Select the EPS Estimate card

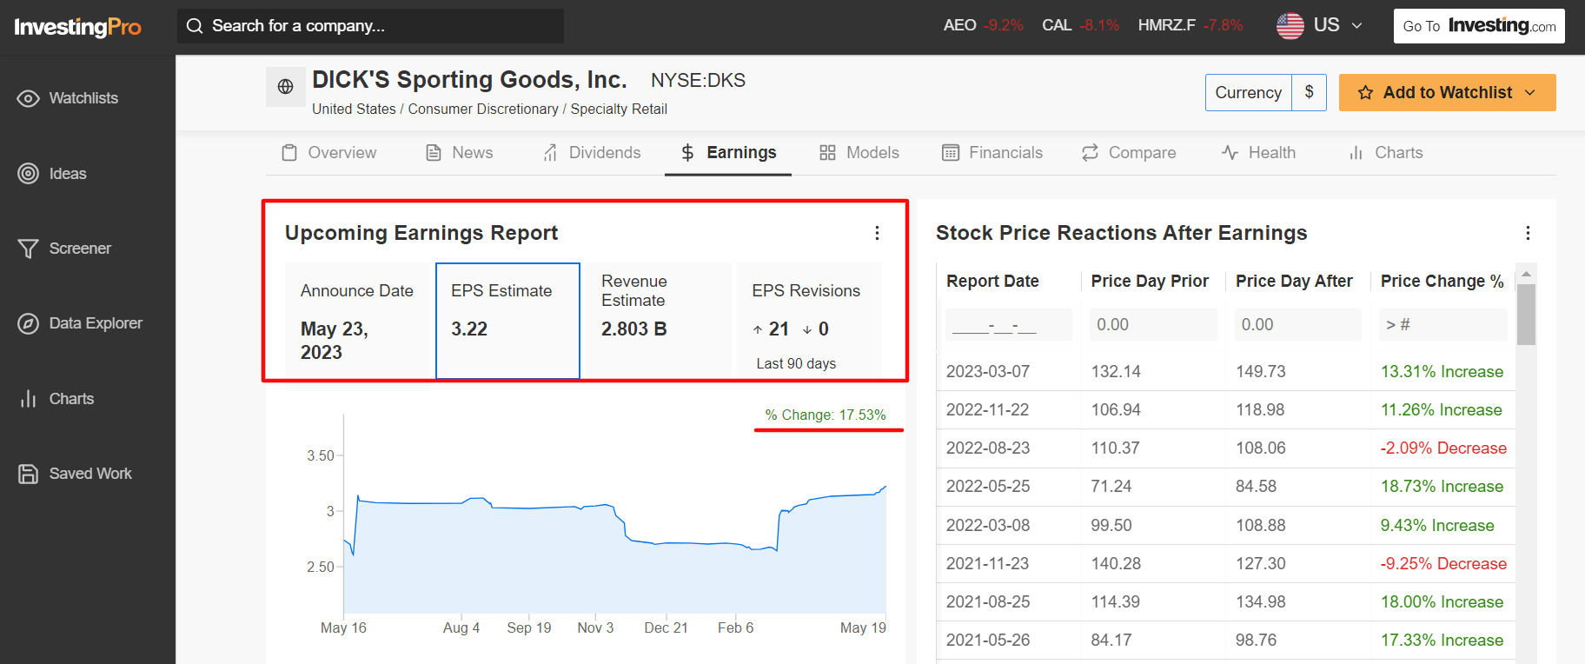pyautogui.click(x=508, y=321)
